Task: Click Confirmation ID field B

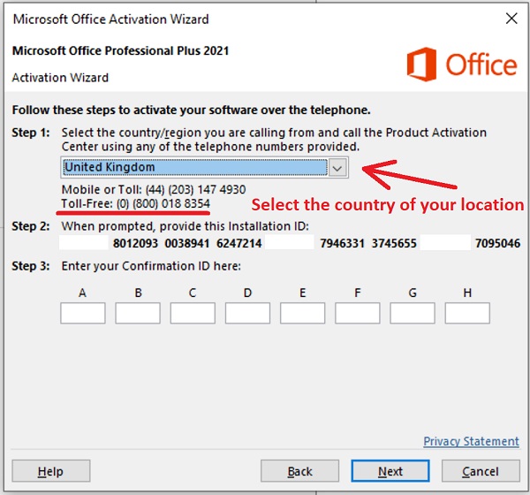Action: [x=138, y=313]
